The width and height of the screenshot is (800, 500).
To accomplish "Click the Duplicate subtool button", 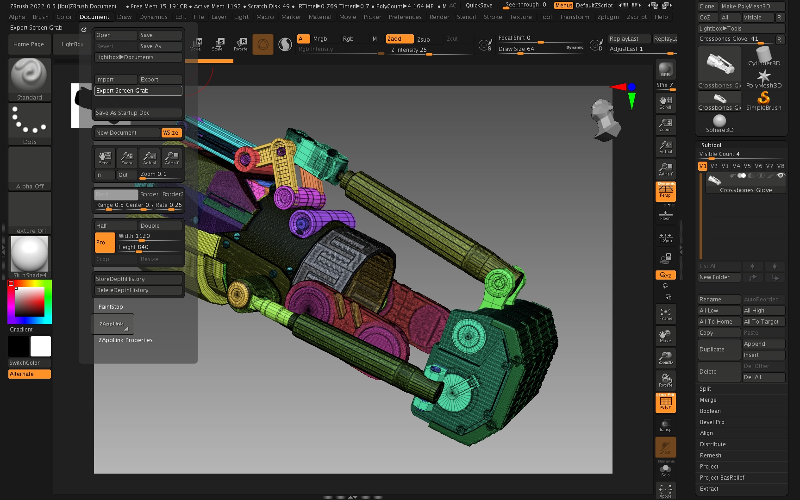I will (x=719, y=350).
